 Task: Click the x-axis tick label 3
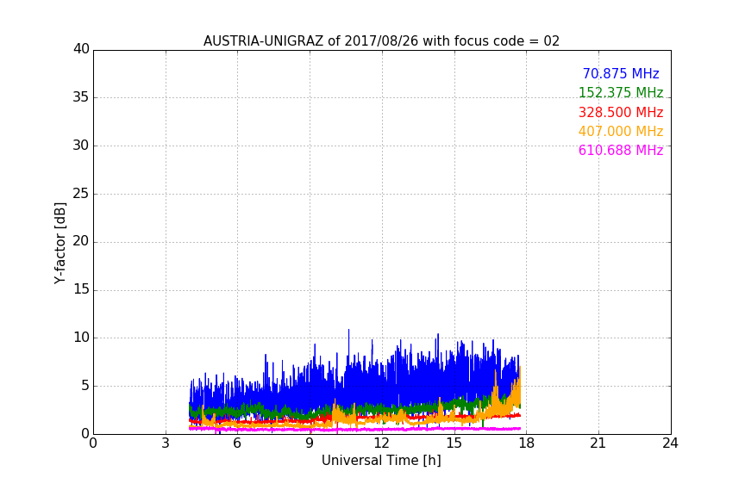click(x=166, y=443)
